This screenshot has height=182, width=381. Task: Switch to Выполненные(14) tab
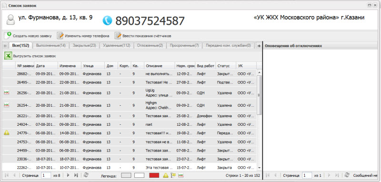click(x=51, y=45)
